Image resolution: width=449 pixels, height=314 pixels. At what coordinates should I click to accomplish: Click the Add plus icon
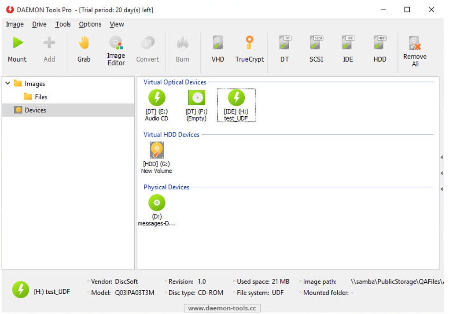coord(49,43)
